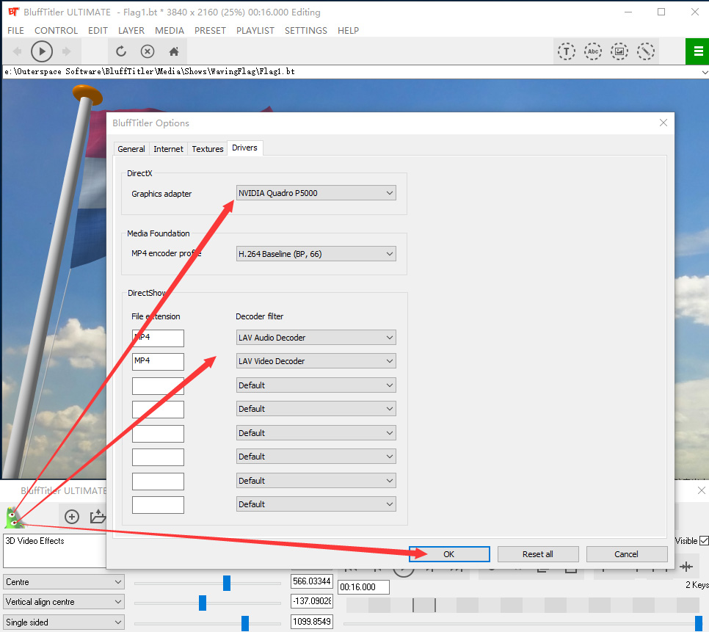709x632 pixels.
Task: Click the Abc scroller layer icon
Action: point(593,51)
